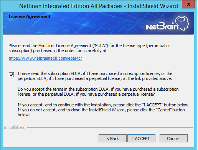Click the 'perpetual EULA, if I have purchased' line
This screenshot has height=150, width=198.
click(95, 78)
